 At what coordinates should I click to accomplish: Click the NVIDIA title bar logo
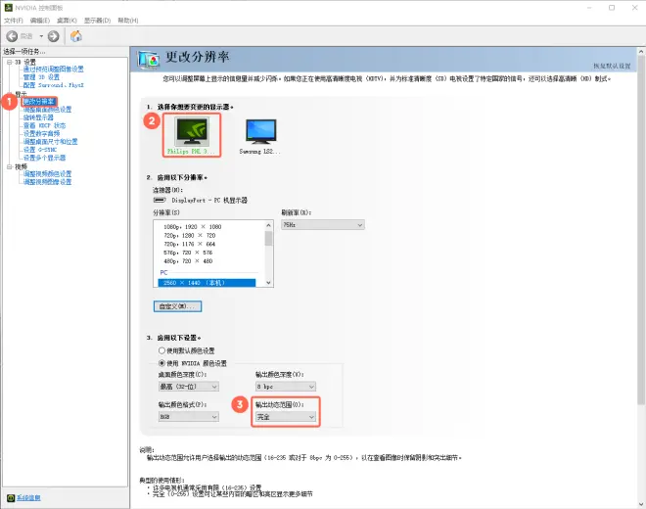point(8,8)
